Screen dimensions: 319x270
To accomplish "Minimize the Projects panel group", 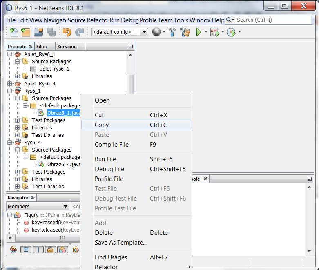I will tap(131, 47).
